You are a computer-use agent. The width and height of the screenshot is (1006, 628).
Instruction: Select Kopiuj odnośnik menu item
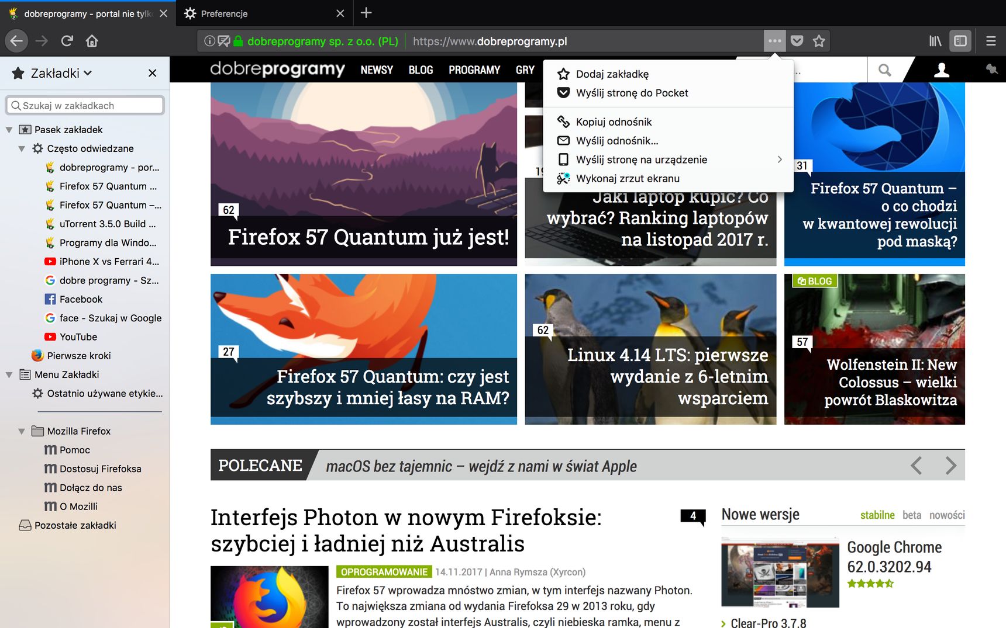(668, 122)
